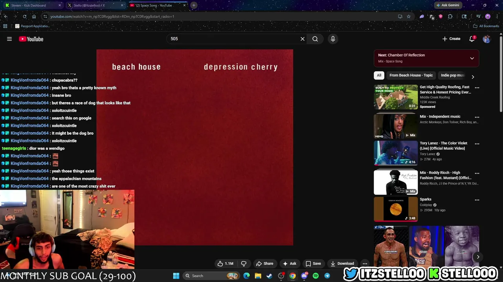The width and height of the screenshot is (503, 282).
Task: Open Windows Start menu
Action: click(176, 276)
